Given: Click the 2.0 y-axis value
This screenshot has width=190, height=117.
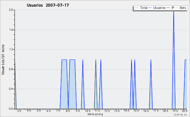Looking at the screenshot, I should coord(11,10).
